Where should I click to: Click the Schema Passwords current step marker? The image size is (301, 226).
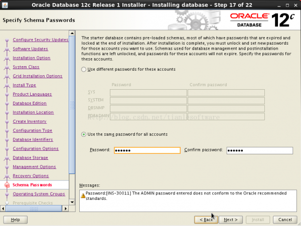[7, 185]
